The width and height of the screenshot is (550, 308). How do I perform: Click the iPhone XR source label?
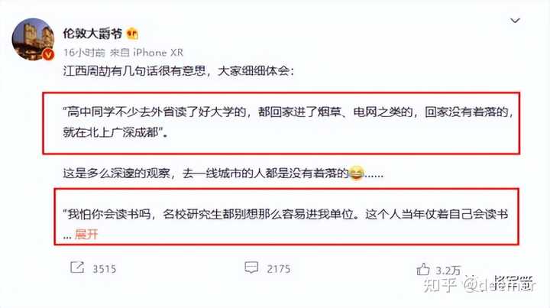coord(158,53)
